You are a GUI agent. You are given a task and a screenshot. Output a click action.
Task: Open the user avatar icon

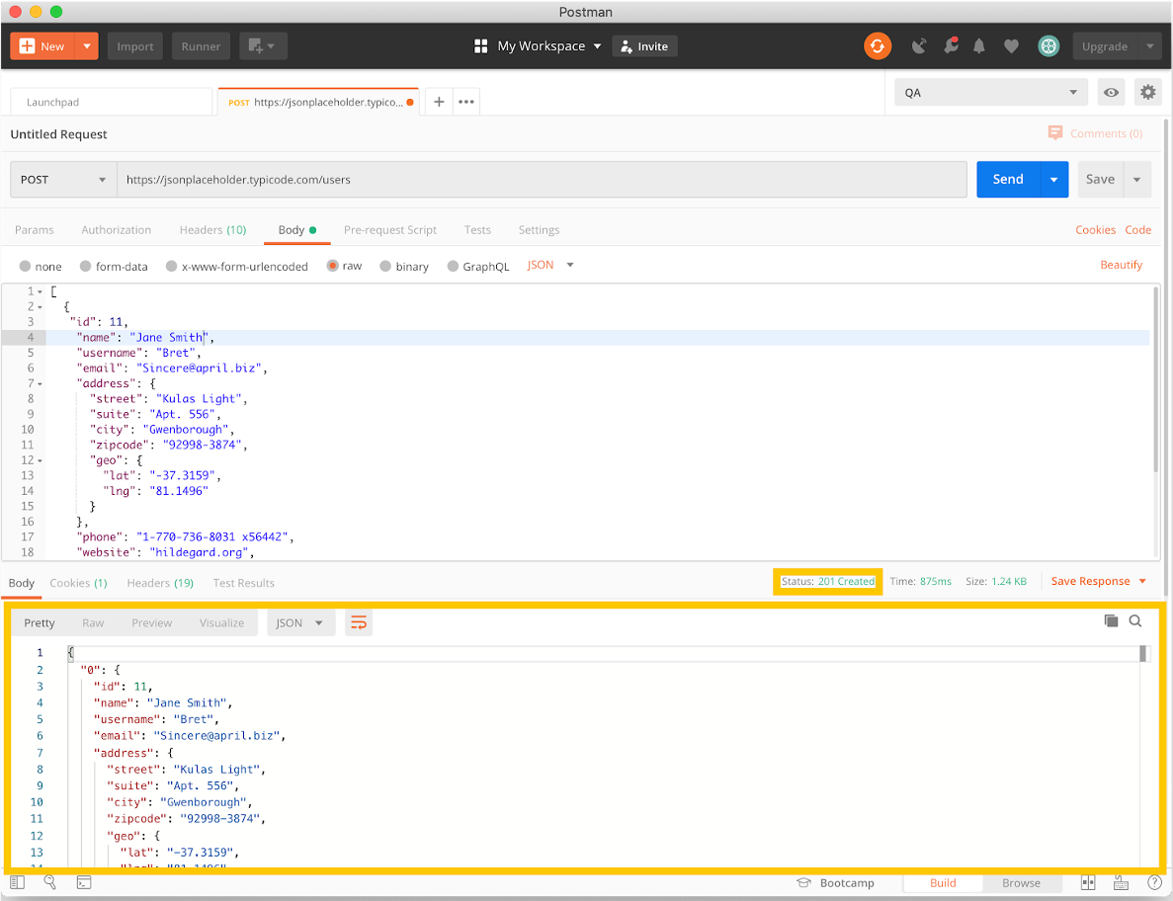(1048, 46)
